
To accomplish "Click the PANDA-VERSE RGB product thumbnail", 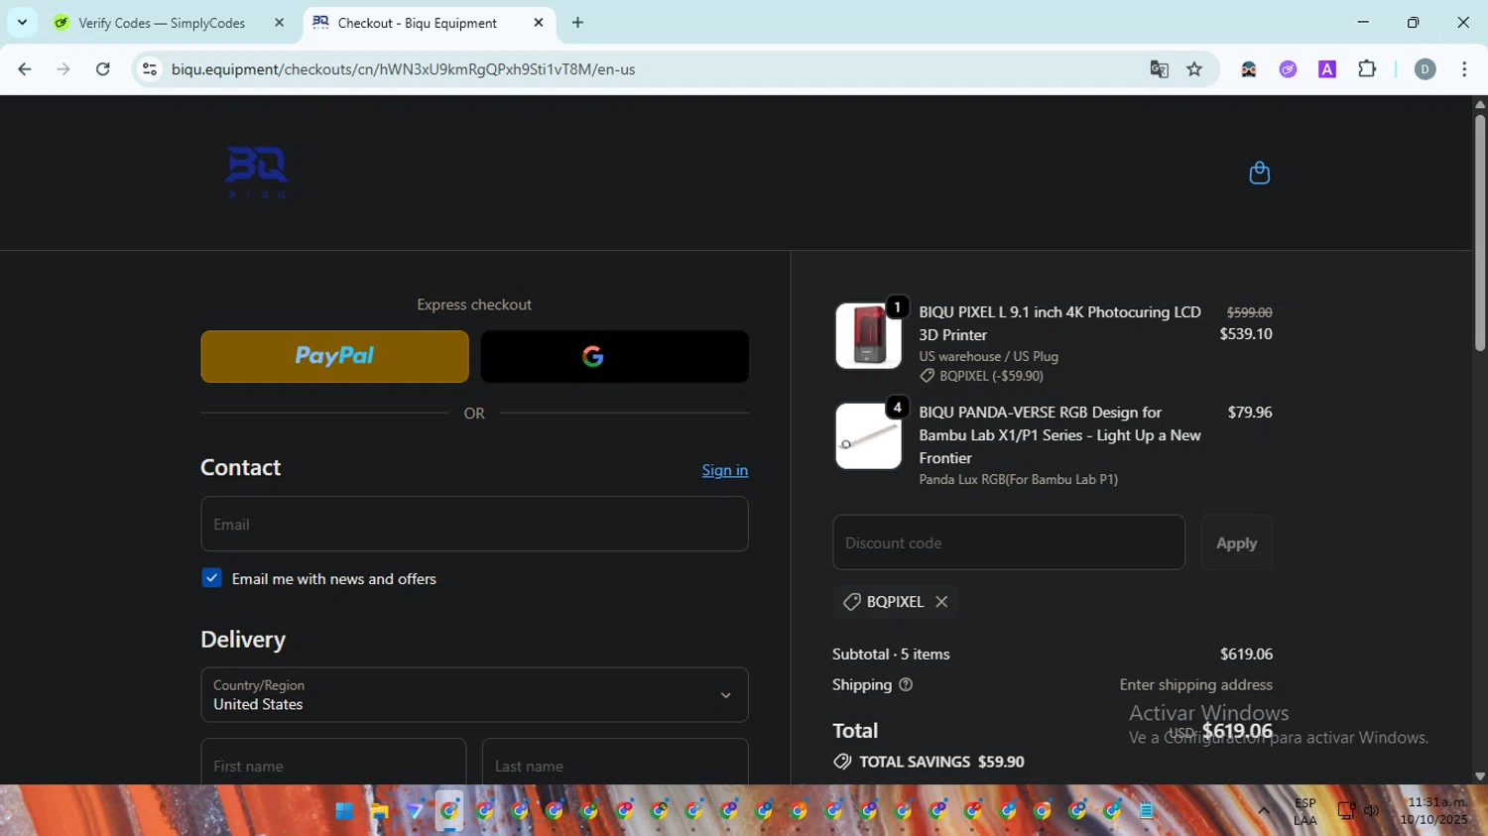I will coord(868,436).
